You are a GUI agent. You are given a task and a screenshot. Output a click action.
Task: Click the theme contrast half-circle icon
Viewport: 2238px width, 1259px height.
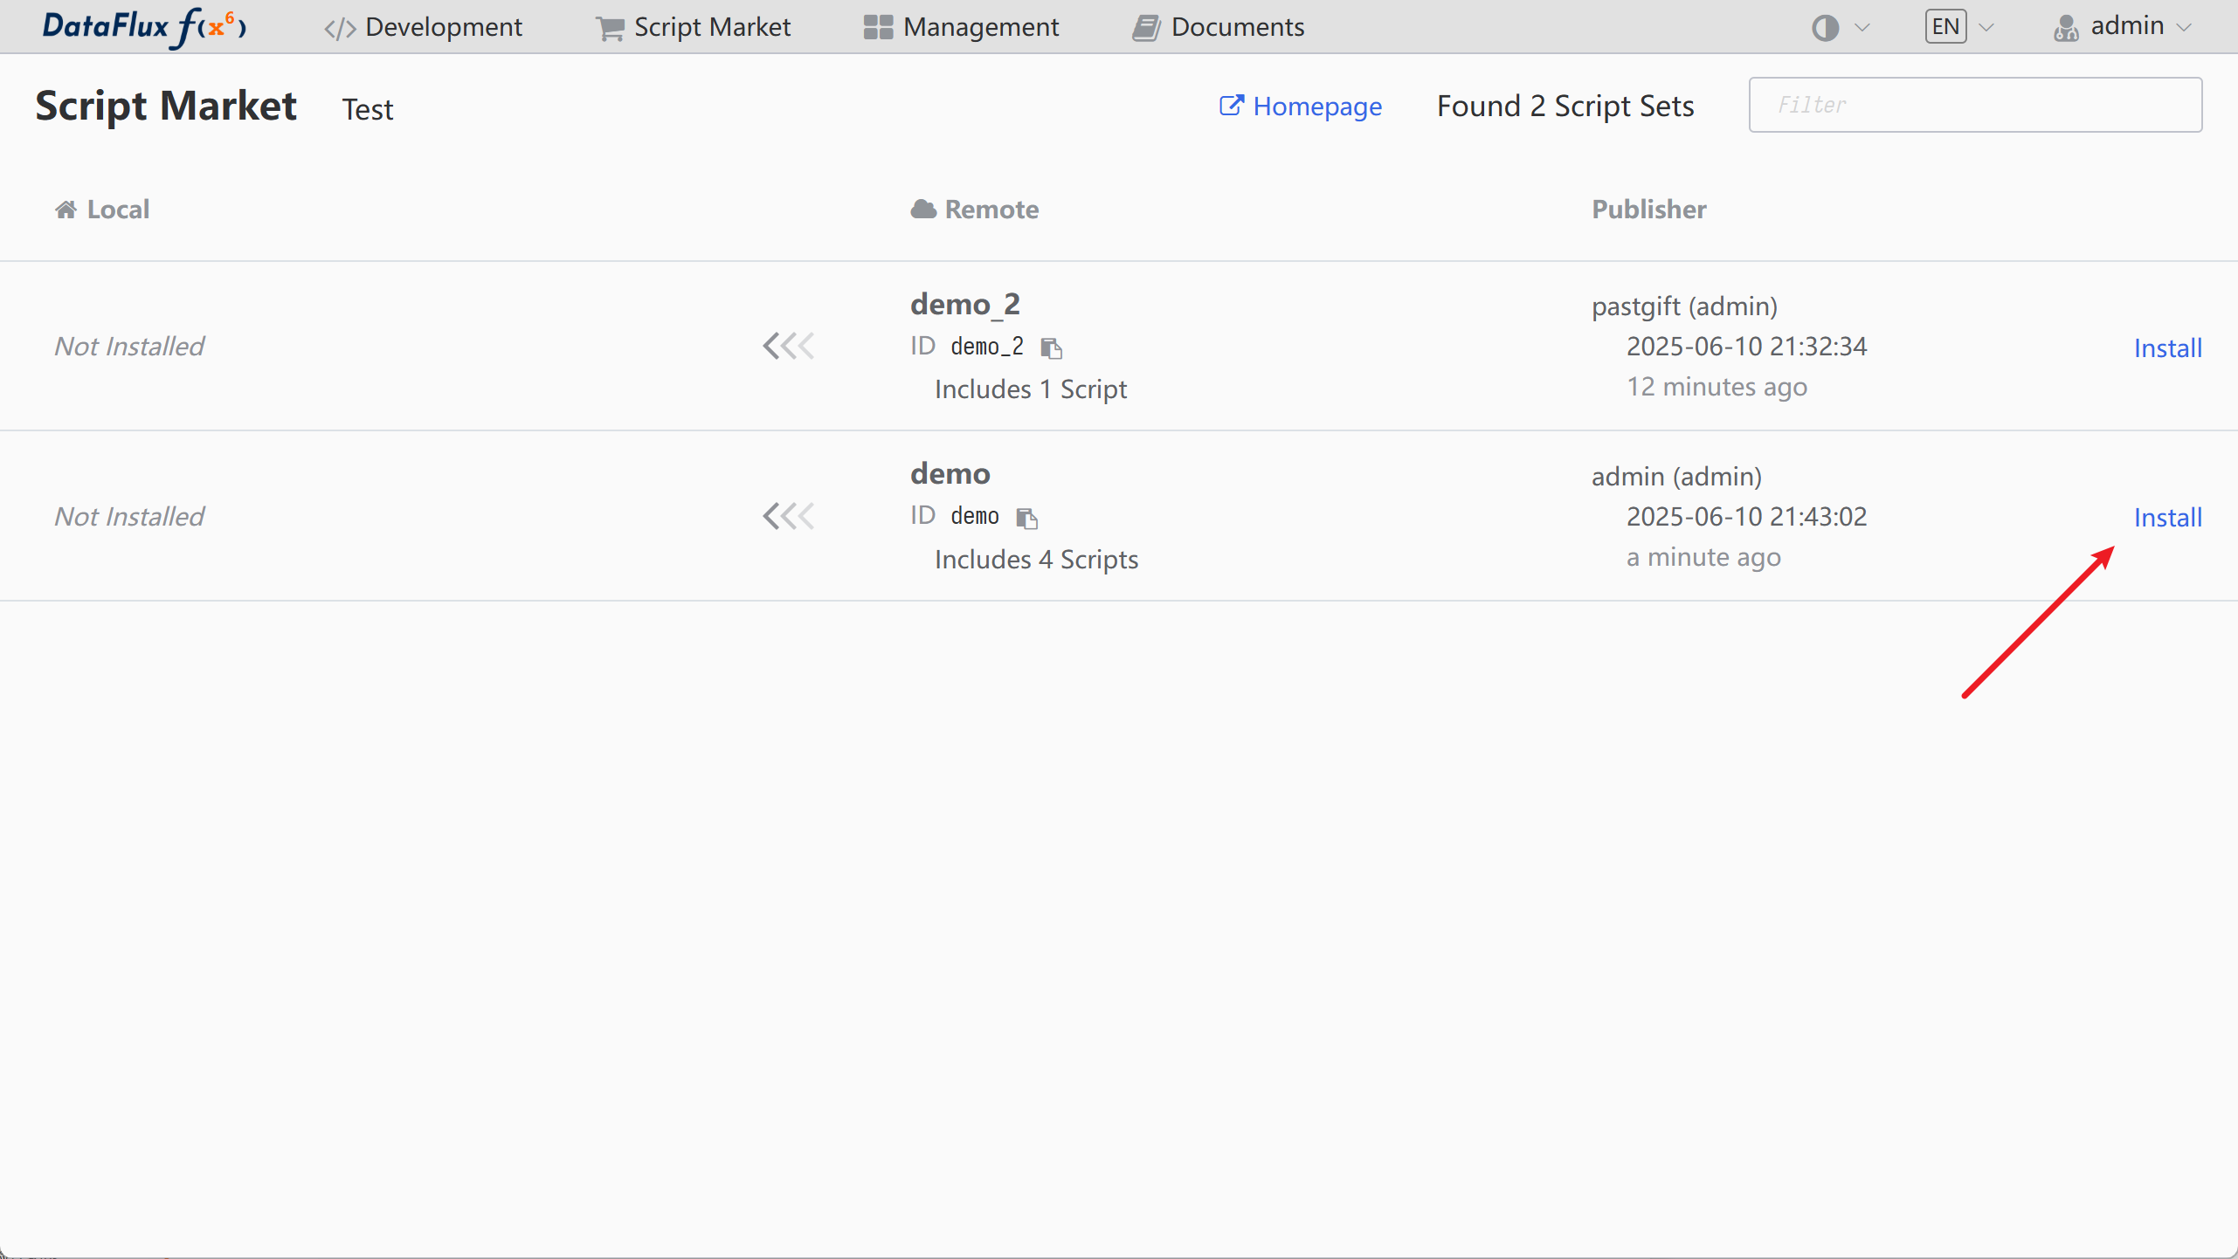tap(1825, 28)
